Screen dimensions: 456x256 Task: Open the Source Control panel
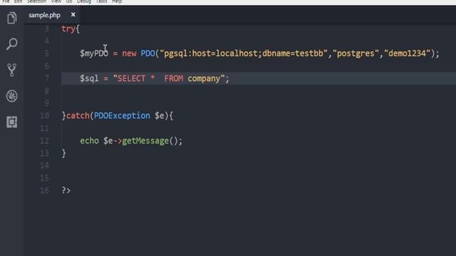tap(11, 70)
